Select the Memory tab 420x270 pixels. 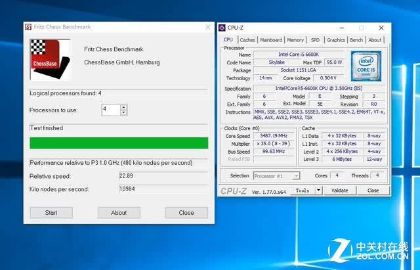tap(295, 40)
